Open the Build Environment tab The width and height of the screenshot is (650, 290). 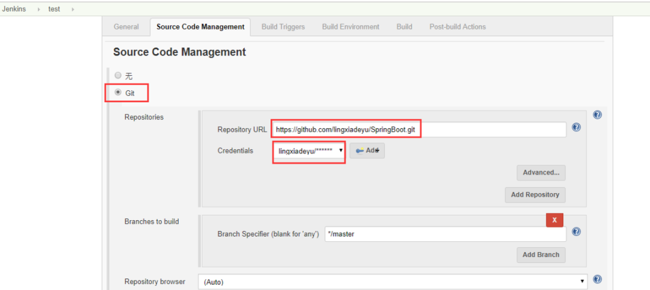(x=351, y=27)
